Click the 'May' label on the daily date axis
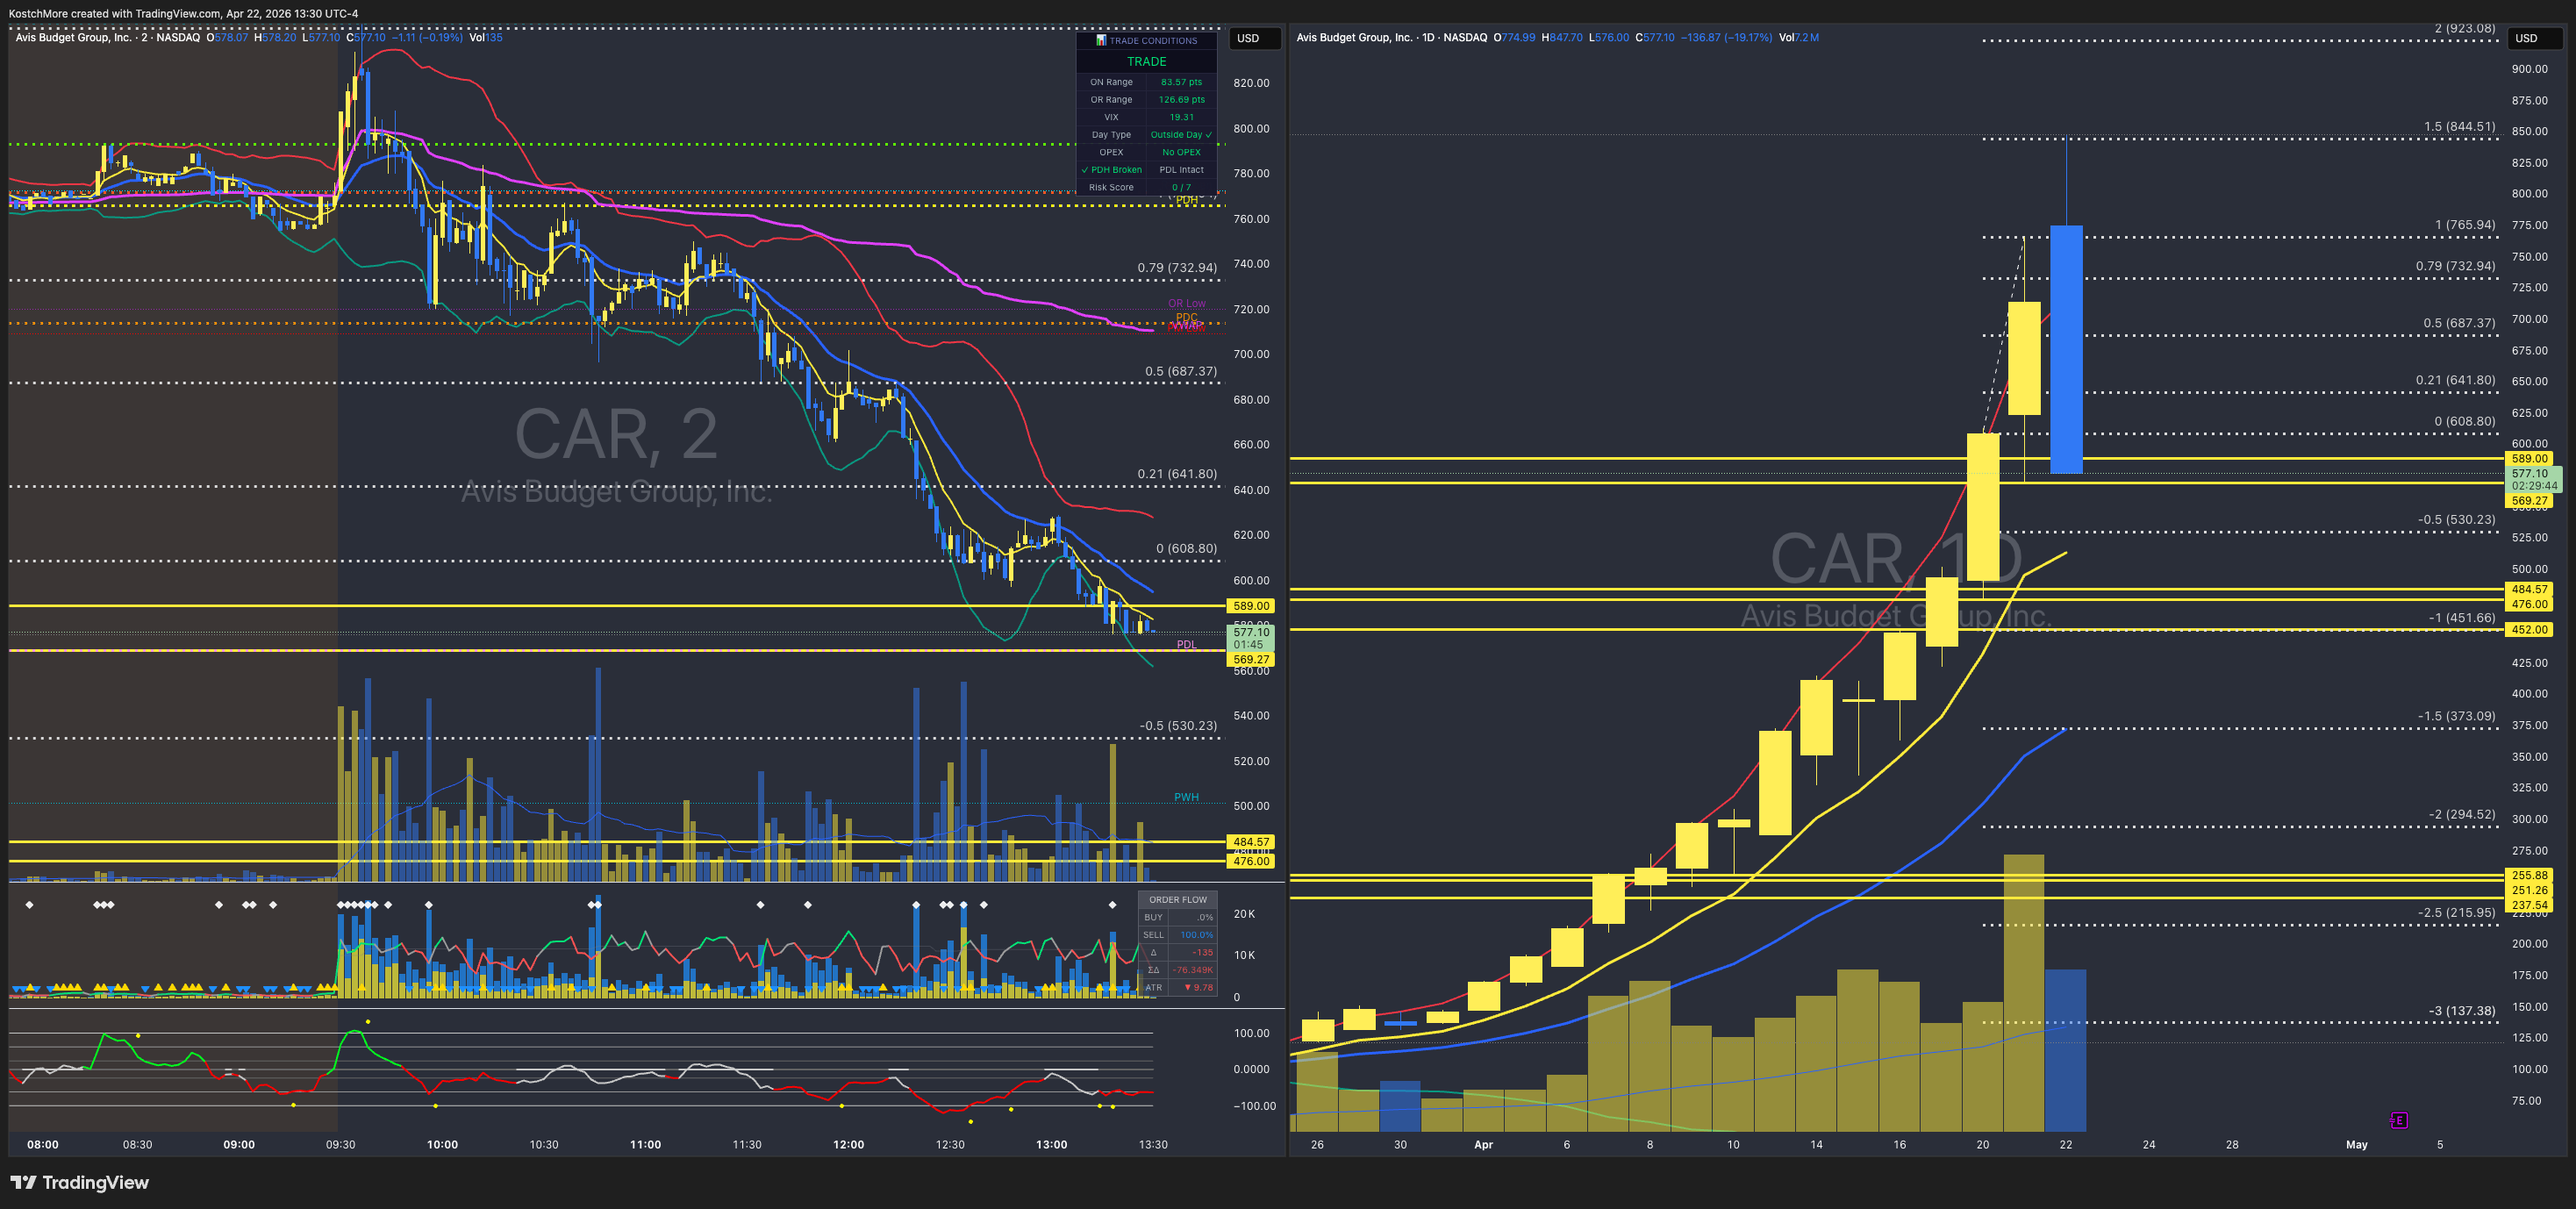 point(2357,1145)
